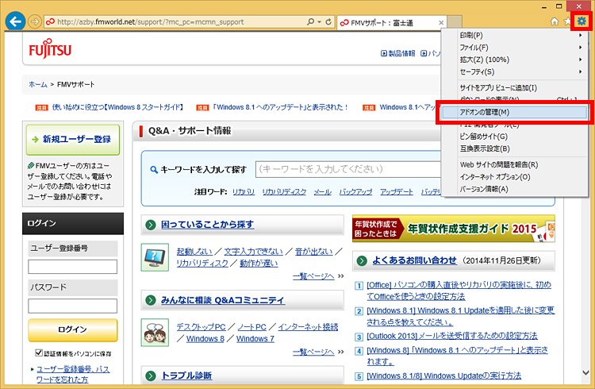
Task: Toggle the 認証情報をパソコンに保存 checkbox
Action: tap(38, 352)
